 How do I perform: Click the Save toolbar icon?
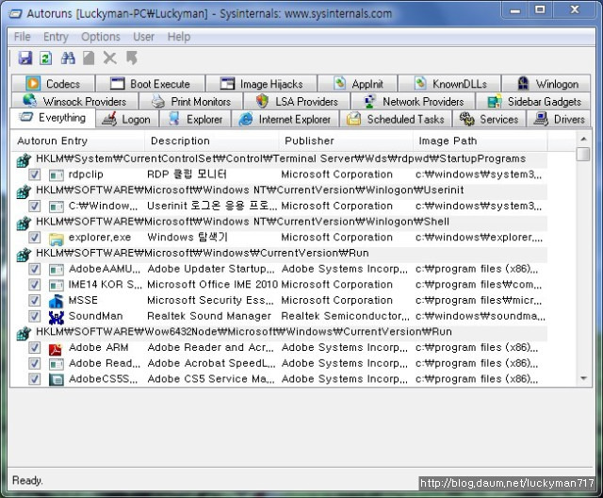point(25,58)
